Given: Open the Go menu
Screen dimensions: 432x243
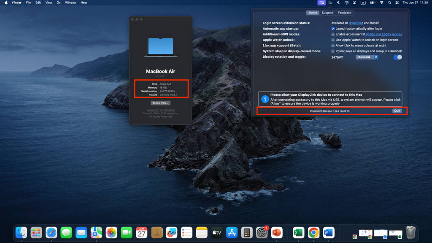Looking at the screenshot, I should [58, 3].
